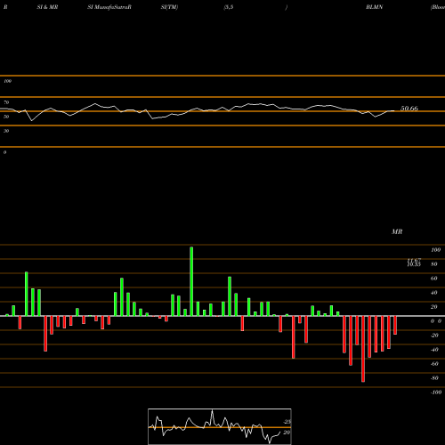Open the mini line chart thumbnail at bottom
The width and height of the screenshot is (445, 445).
[220, 426]
